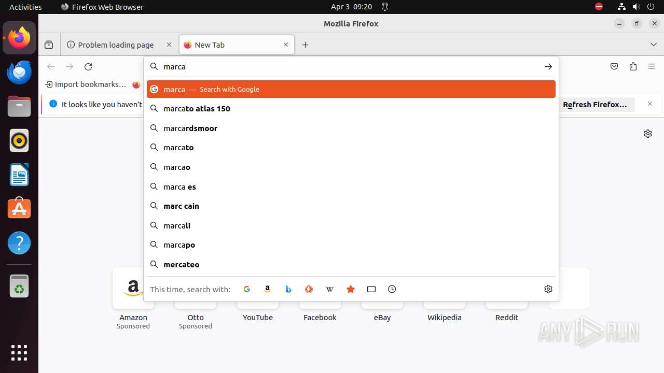Click Import bookmarks link

pos(86,84)
